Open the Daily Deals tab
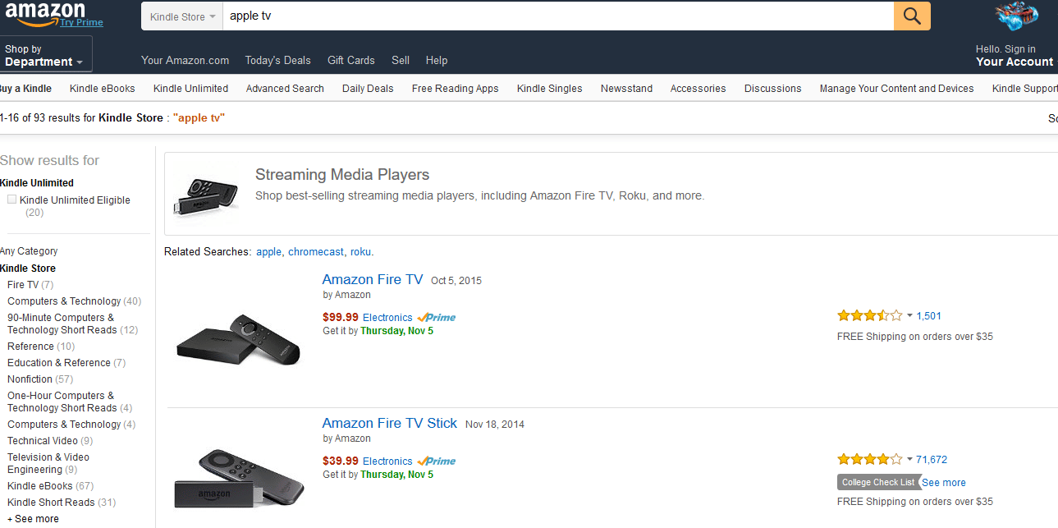 click(x=368, y=89)
